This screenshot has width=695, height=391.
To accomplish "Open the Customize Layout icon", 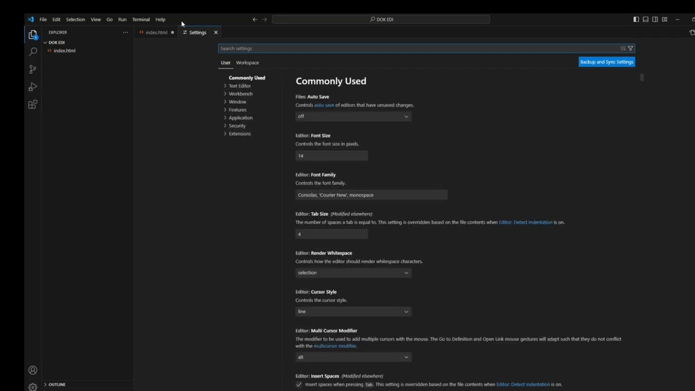I will 665,20.
